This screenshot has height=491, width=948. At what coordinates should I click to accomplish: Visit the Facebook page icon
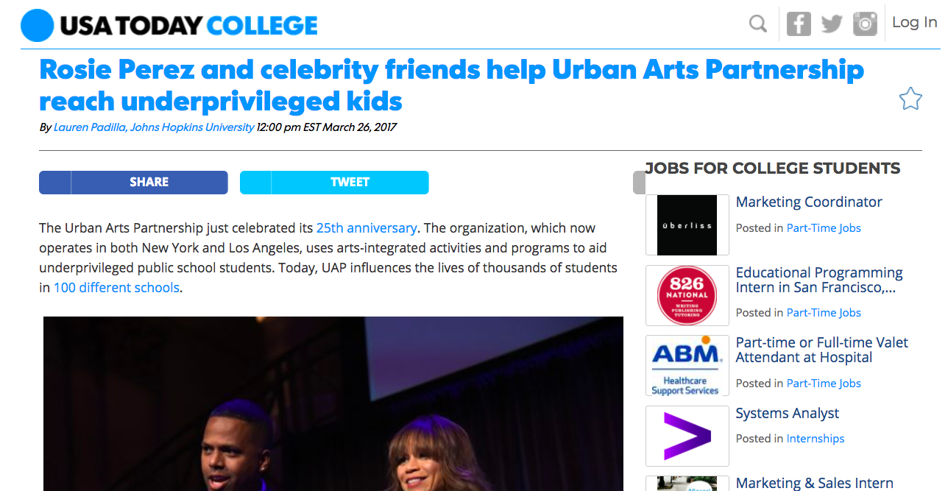click(799, 24)
